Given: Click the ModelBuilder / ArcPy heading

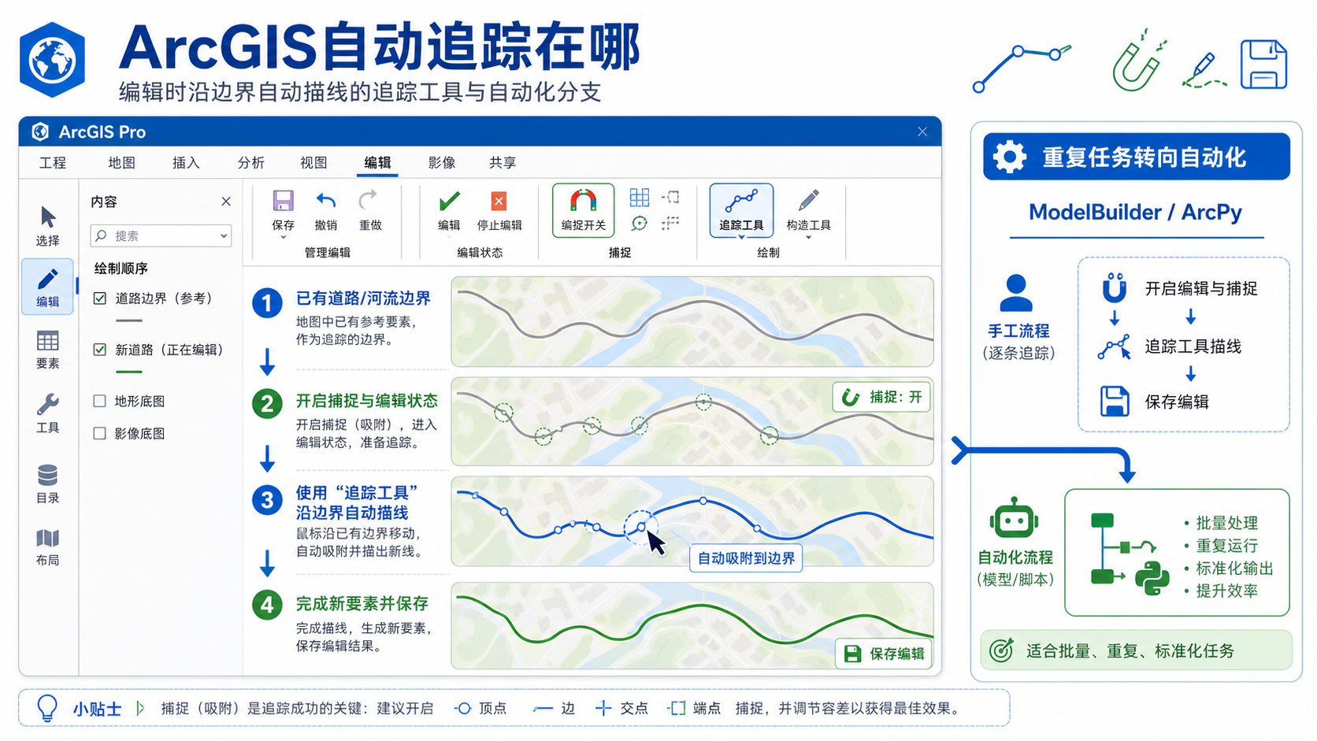Looking at the screenshot, I should (x=1135, y=212).
